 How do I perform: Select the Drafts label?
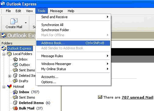(x=23, y=81)
